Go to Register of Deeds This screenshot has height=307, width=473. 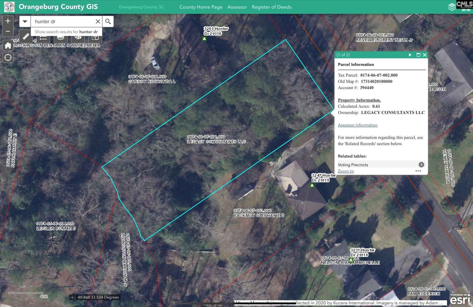[271, 7]
